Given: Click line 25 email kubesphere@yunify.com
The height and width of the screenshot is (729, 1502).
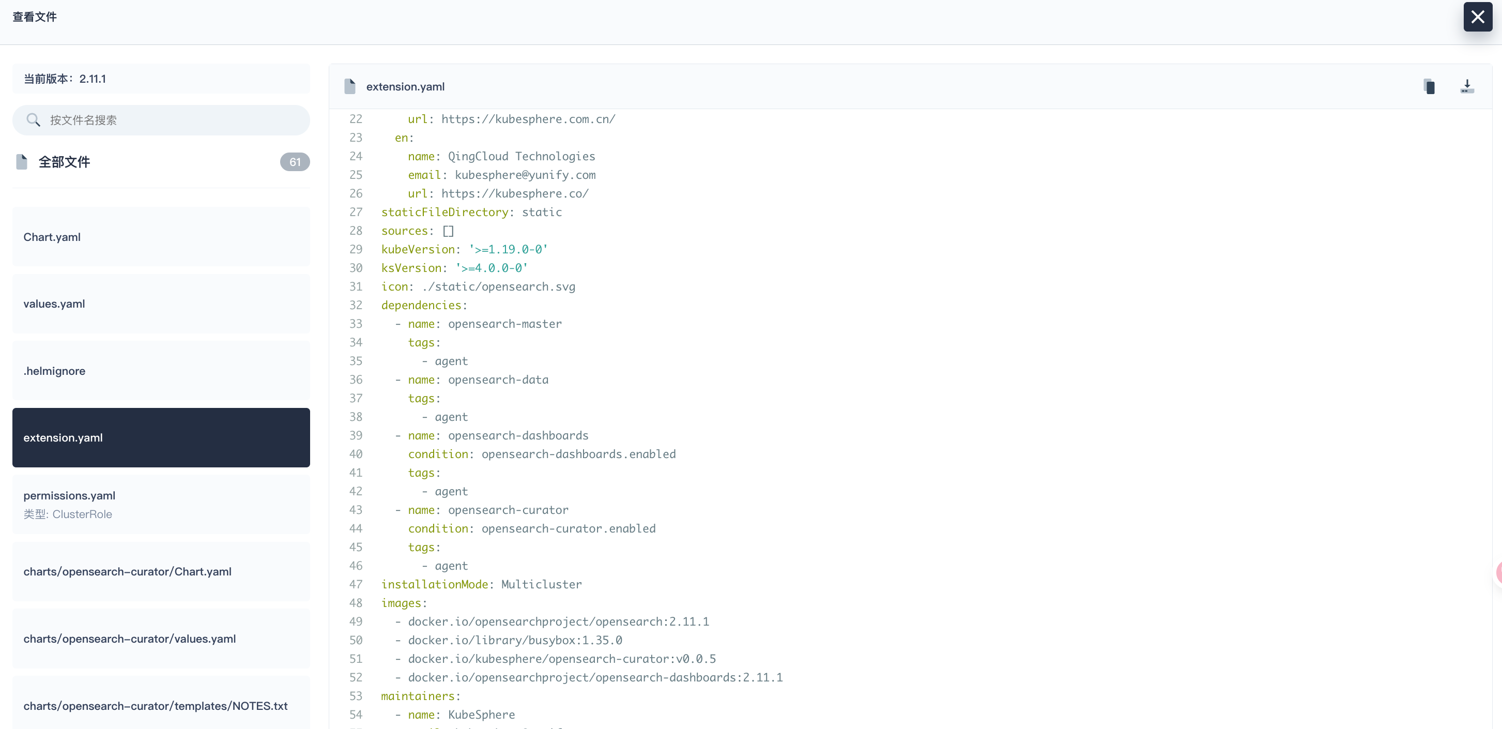Looking at the screenshot, I should [x=501, y=175].
